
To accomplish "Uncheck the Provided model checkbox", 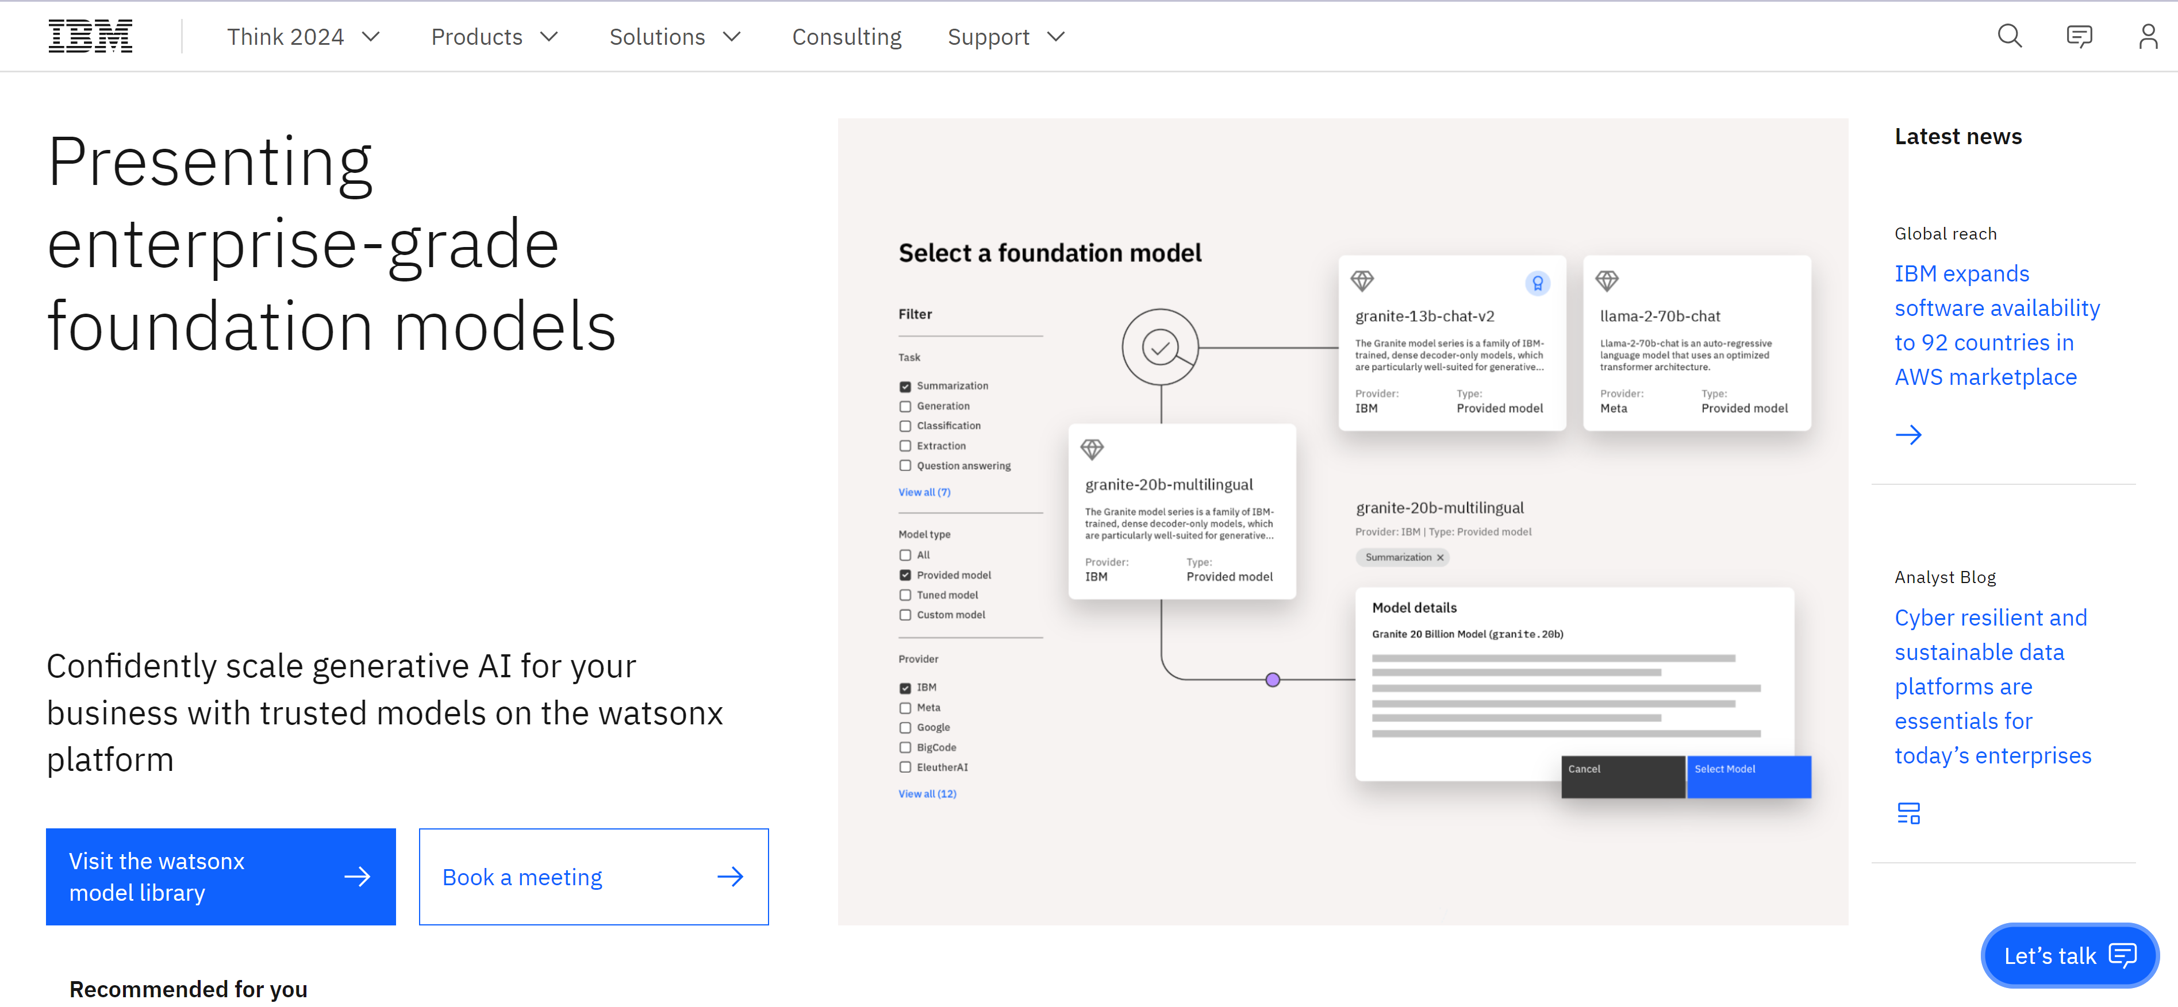I will coord(905,576).
